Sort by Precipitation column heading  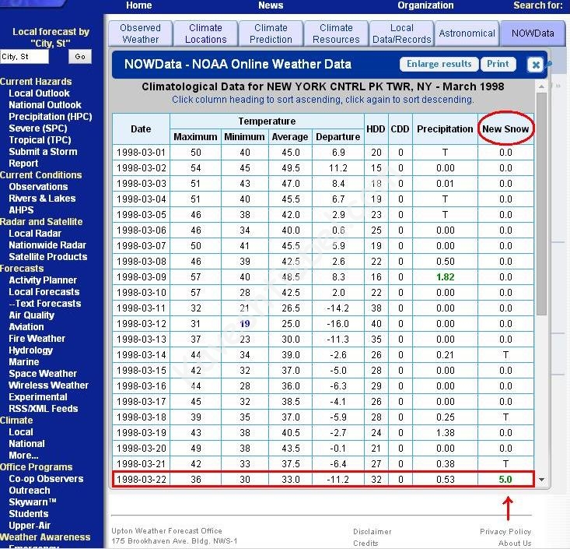click(x=444, y=129)
